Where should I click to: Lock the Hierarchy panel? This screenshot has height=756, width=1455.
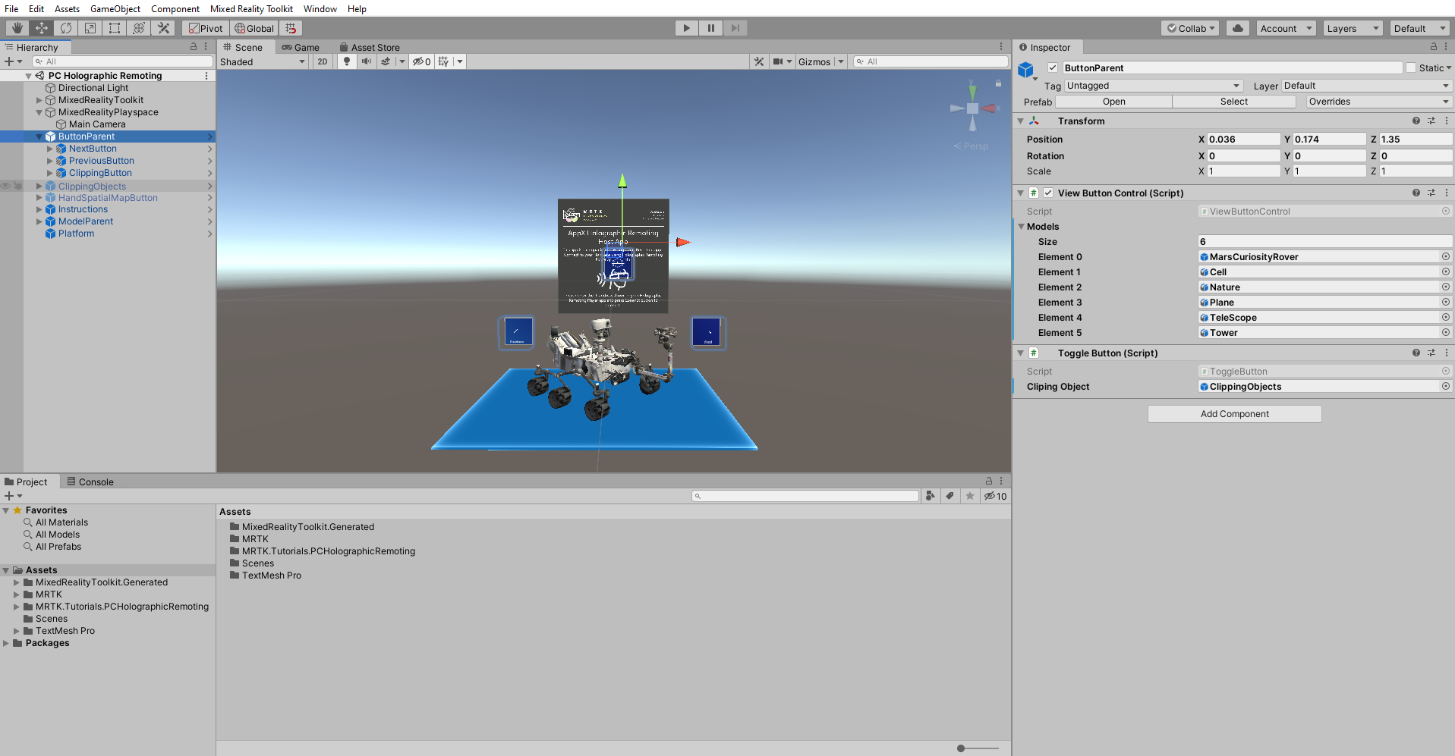(194, 47)
